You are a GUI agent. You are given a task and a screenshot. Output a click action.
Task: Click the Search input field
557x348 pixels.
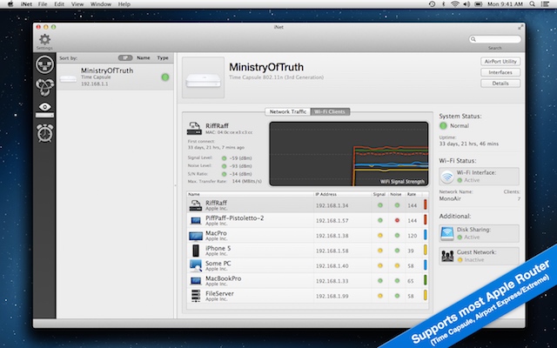(498, 39)
